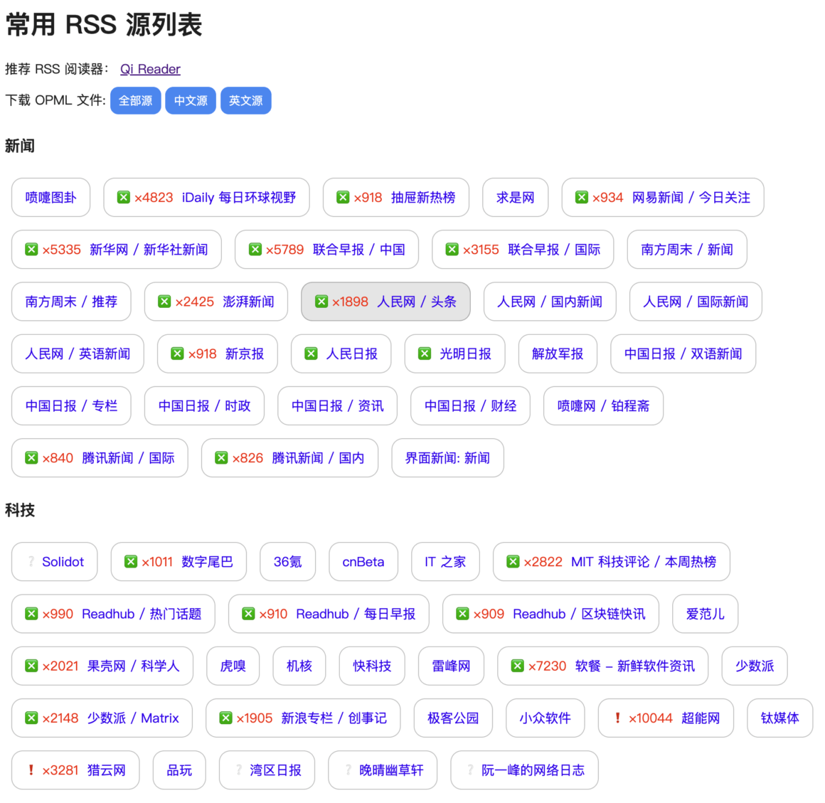Select the 噴嚏图卦 feed tag
Image resolution: width=825 pixels, height=803 pixels.
coord(50,198)
